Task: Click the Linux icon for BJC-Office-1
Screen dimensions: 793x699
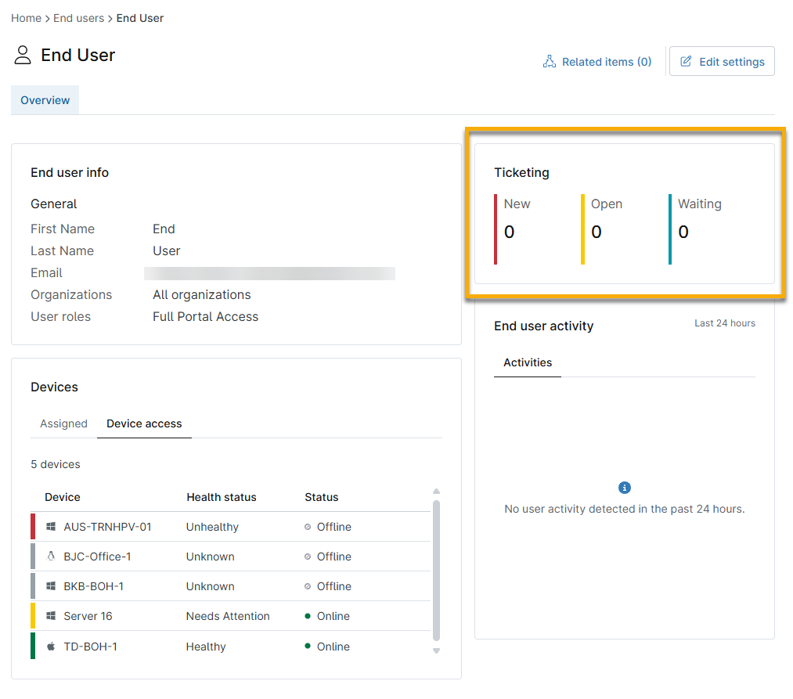Action: point(51,557)
